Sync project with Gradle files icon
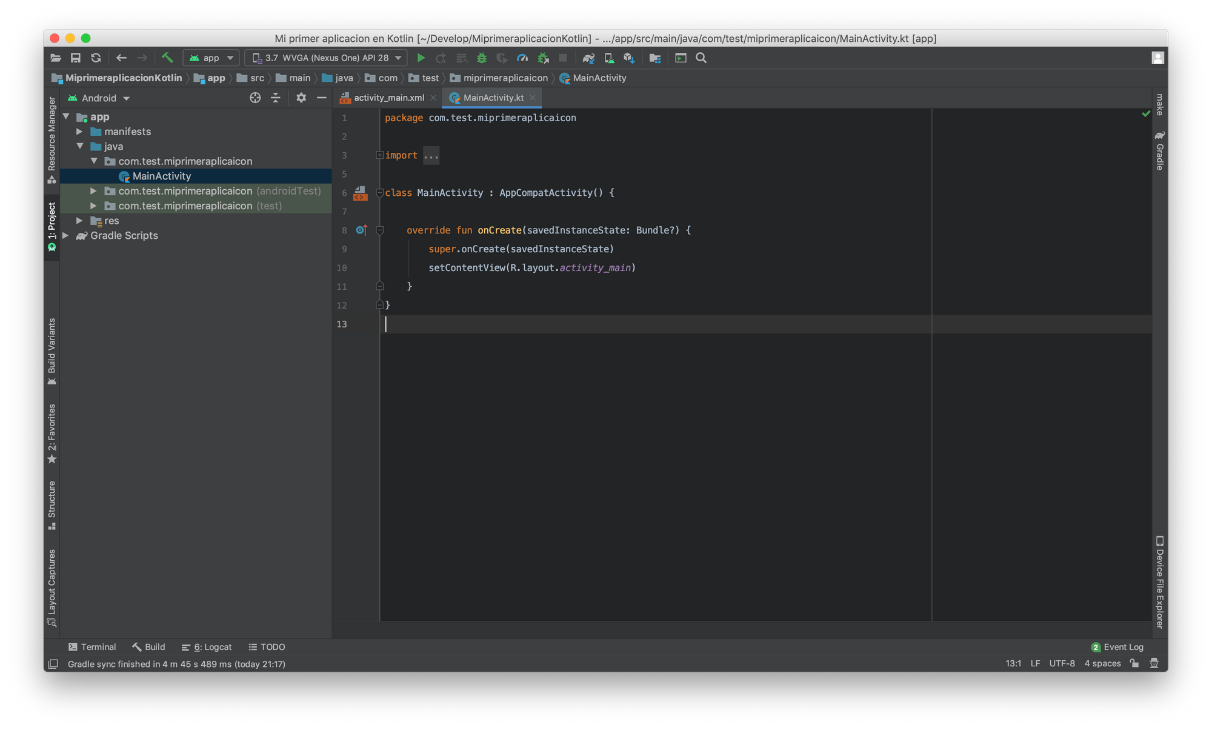Image resolution: width=1212 pixels, height=730 pixels. [x=588, y=58]
